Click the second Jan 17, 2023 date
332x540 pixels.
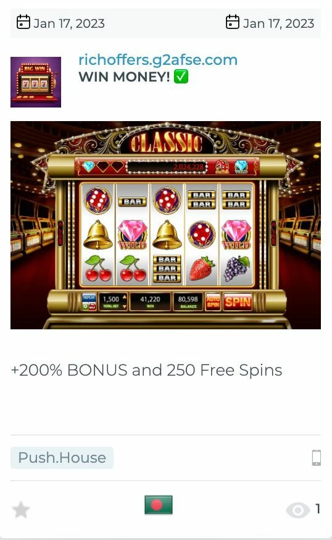coord(279,23)
